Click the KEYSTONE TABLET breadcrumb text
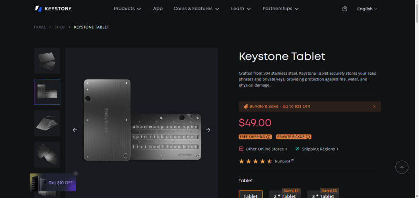 [x=91, y=27]
